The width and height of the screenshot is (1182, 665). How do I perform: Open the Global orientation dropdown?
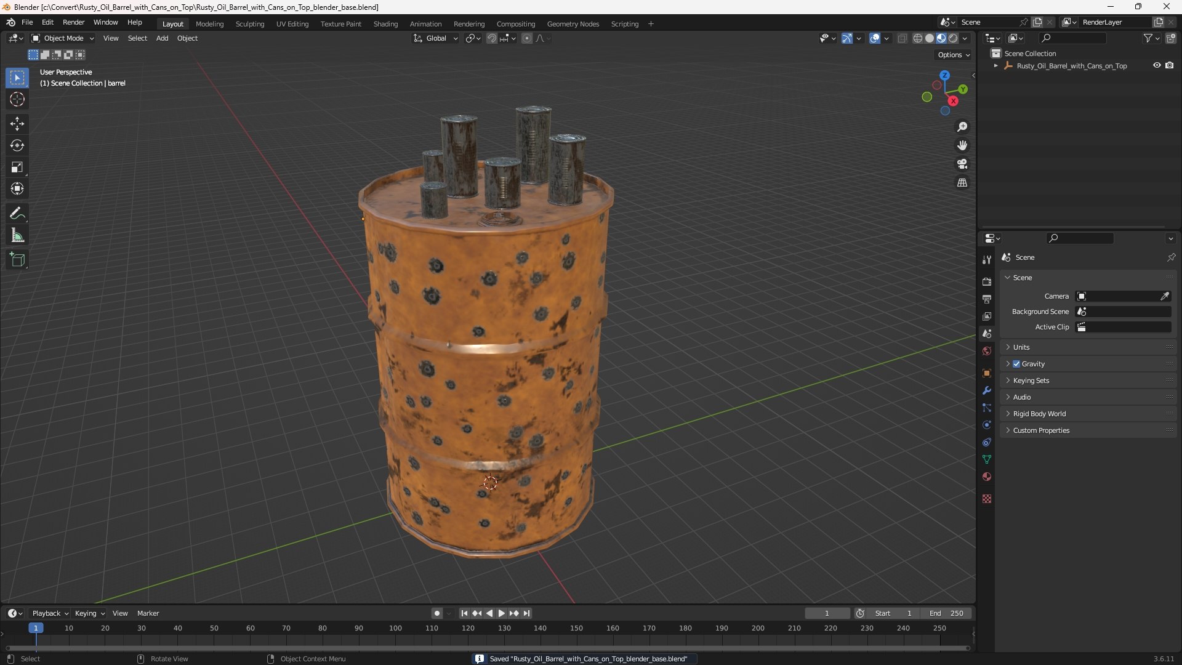coord(436,38)
